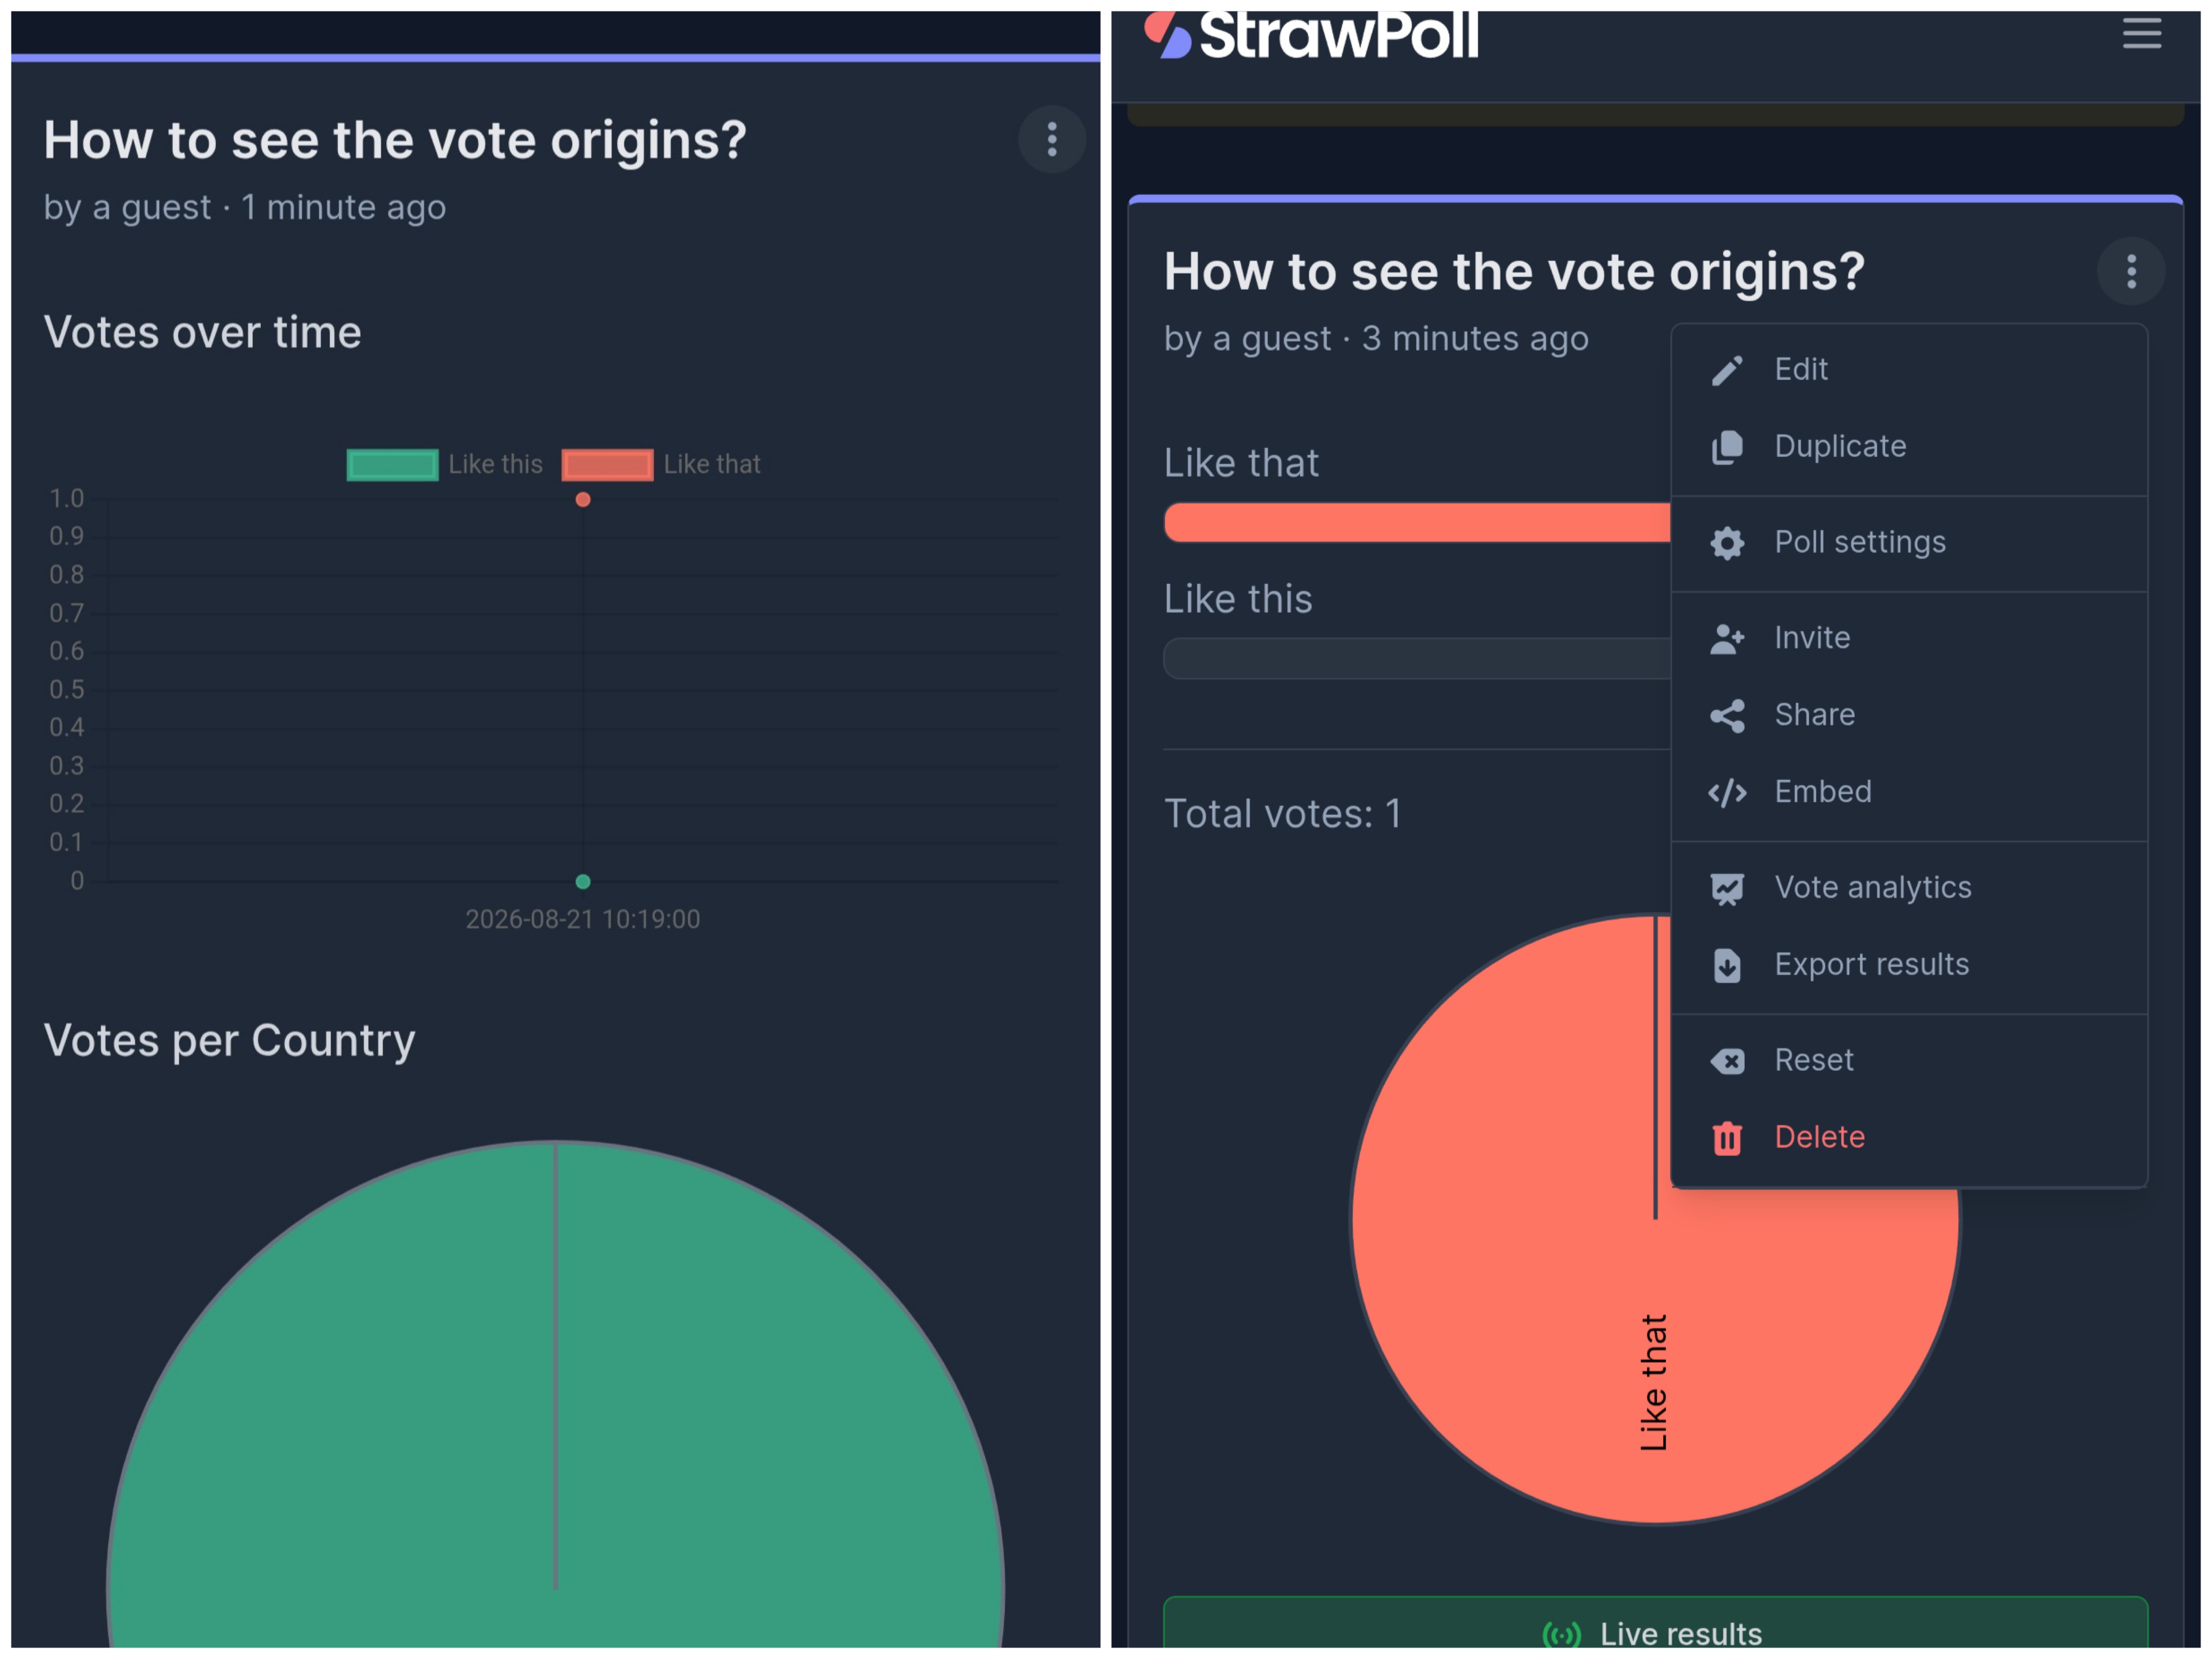Click the red Delete trash icon
The image size is (2212, 1659).
(1727, 1138)
